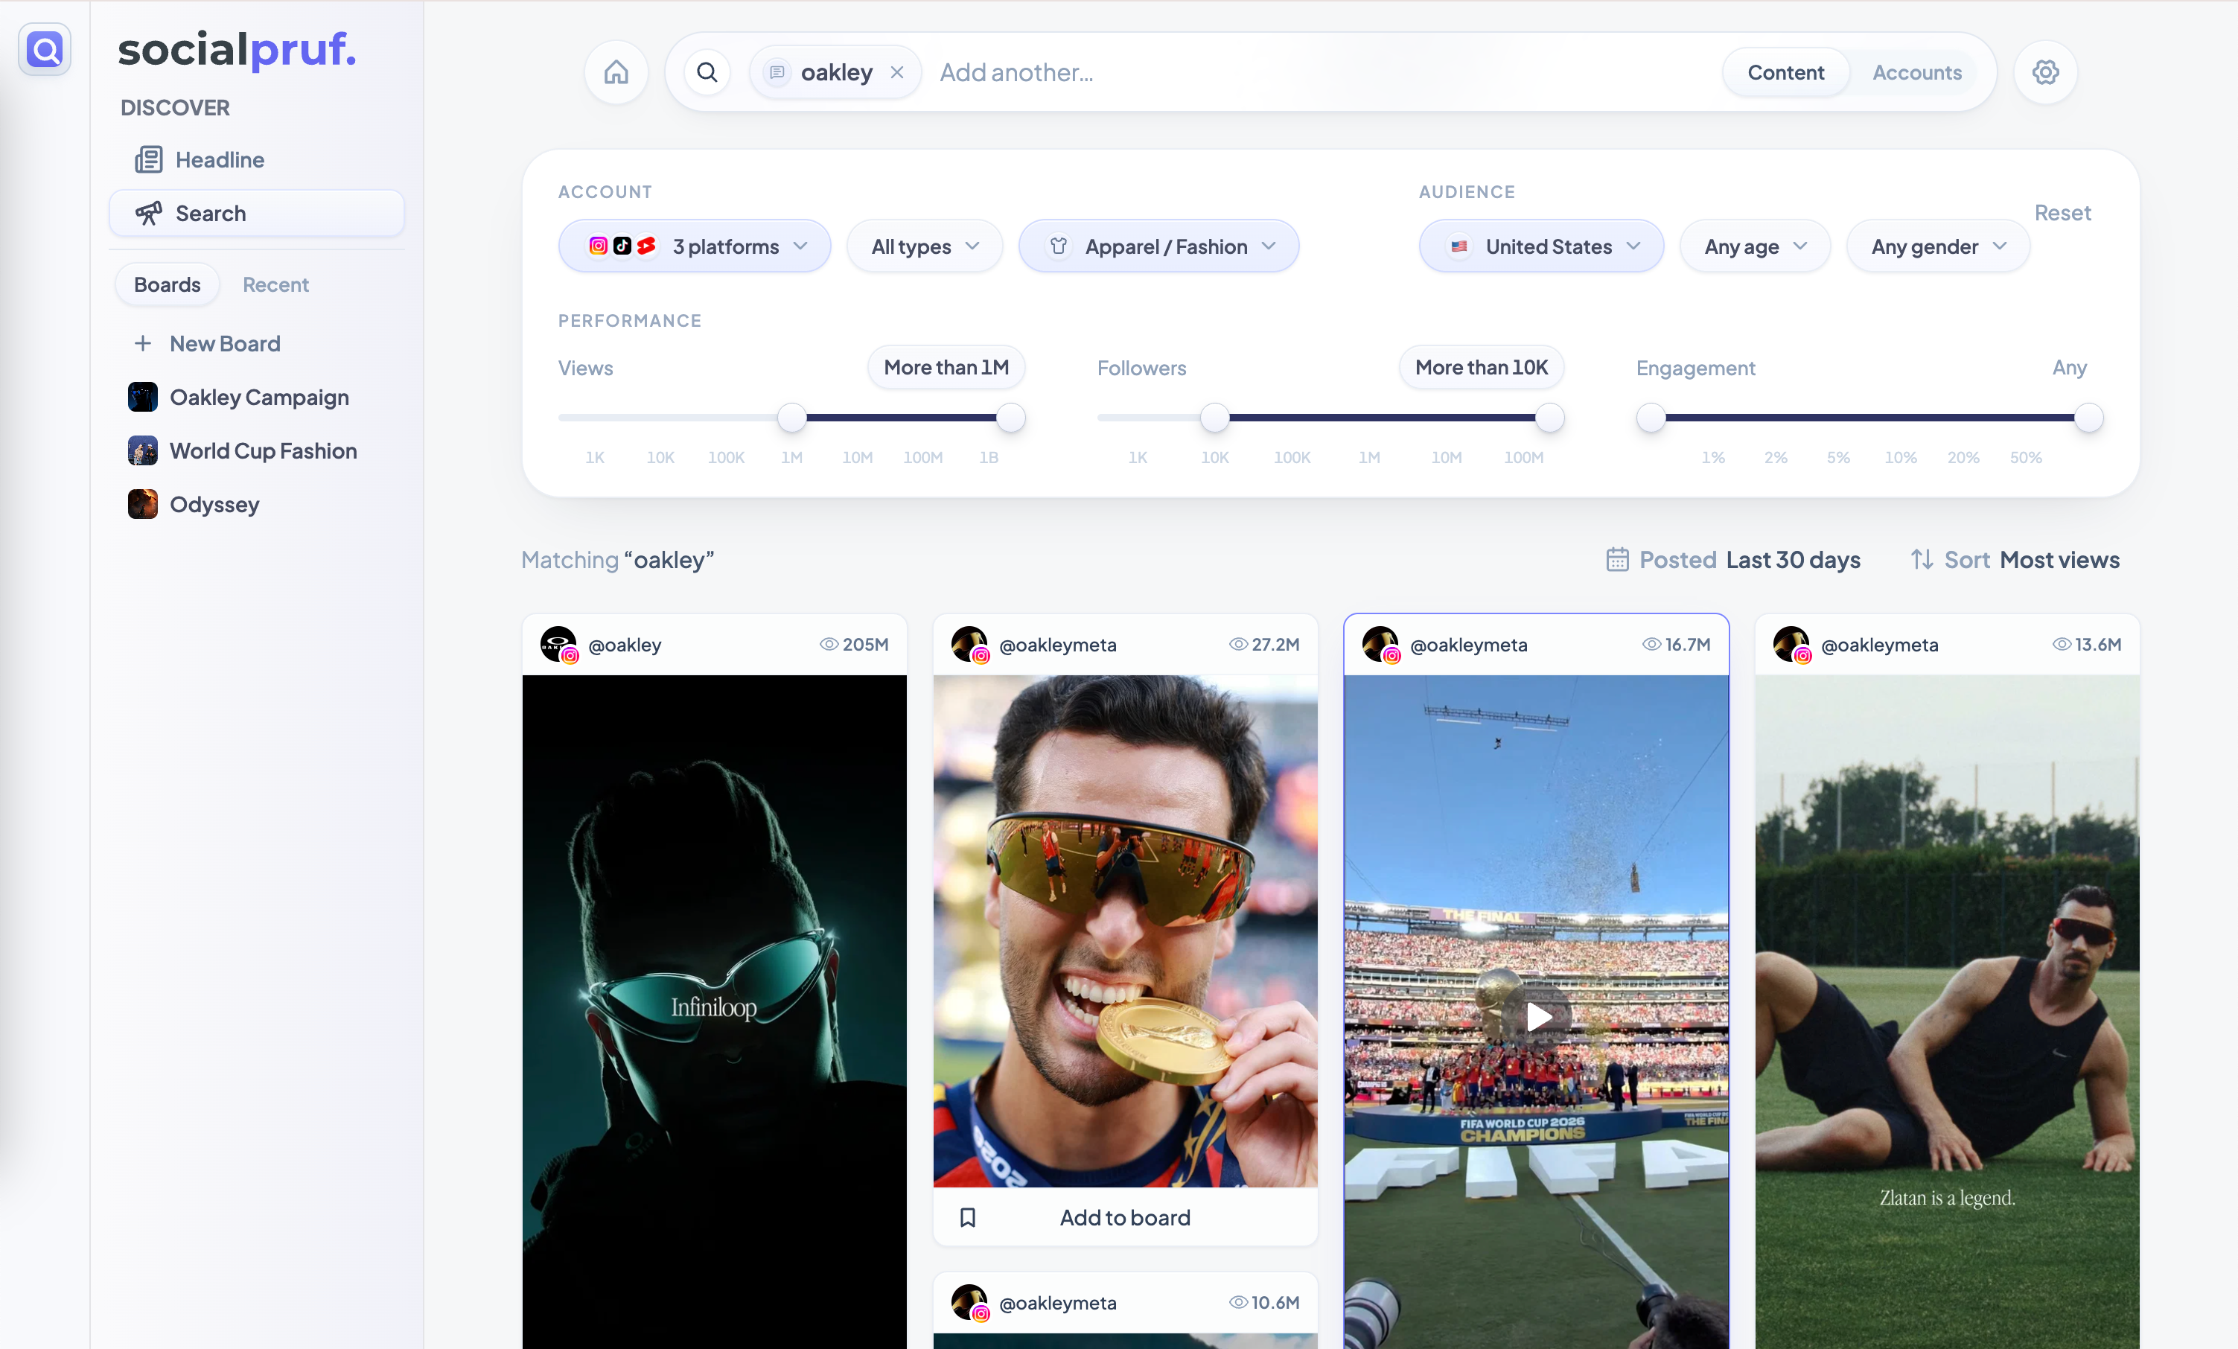Click the Search telescope icon

(149, 214)
